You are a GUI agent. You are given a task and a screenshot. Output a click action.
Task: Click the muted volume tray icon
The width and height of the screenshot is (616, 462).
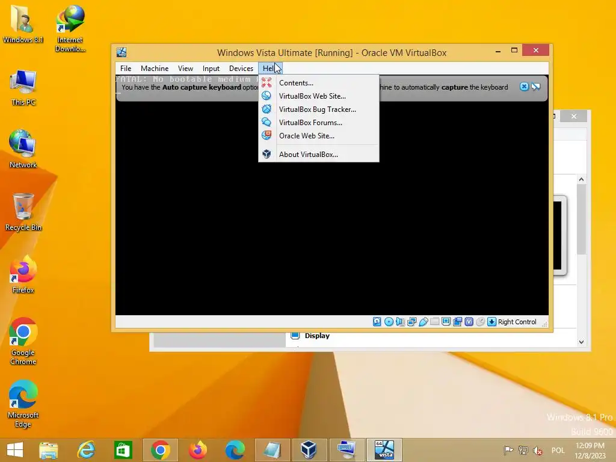(537, 450)
